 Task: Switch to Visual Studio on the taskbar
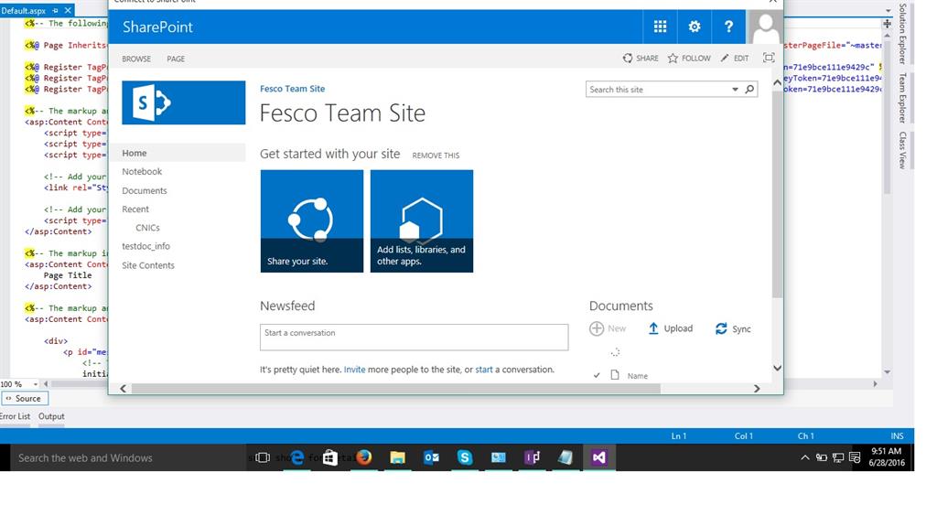(598, 458)
